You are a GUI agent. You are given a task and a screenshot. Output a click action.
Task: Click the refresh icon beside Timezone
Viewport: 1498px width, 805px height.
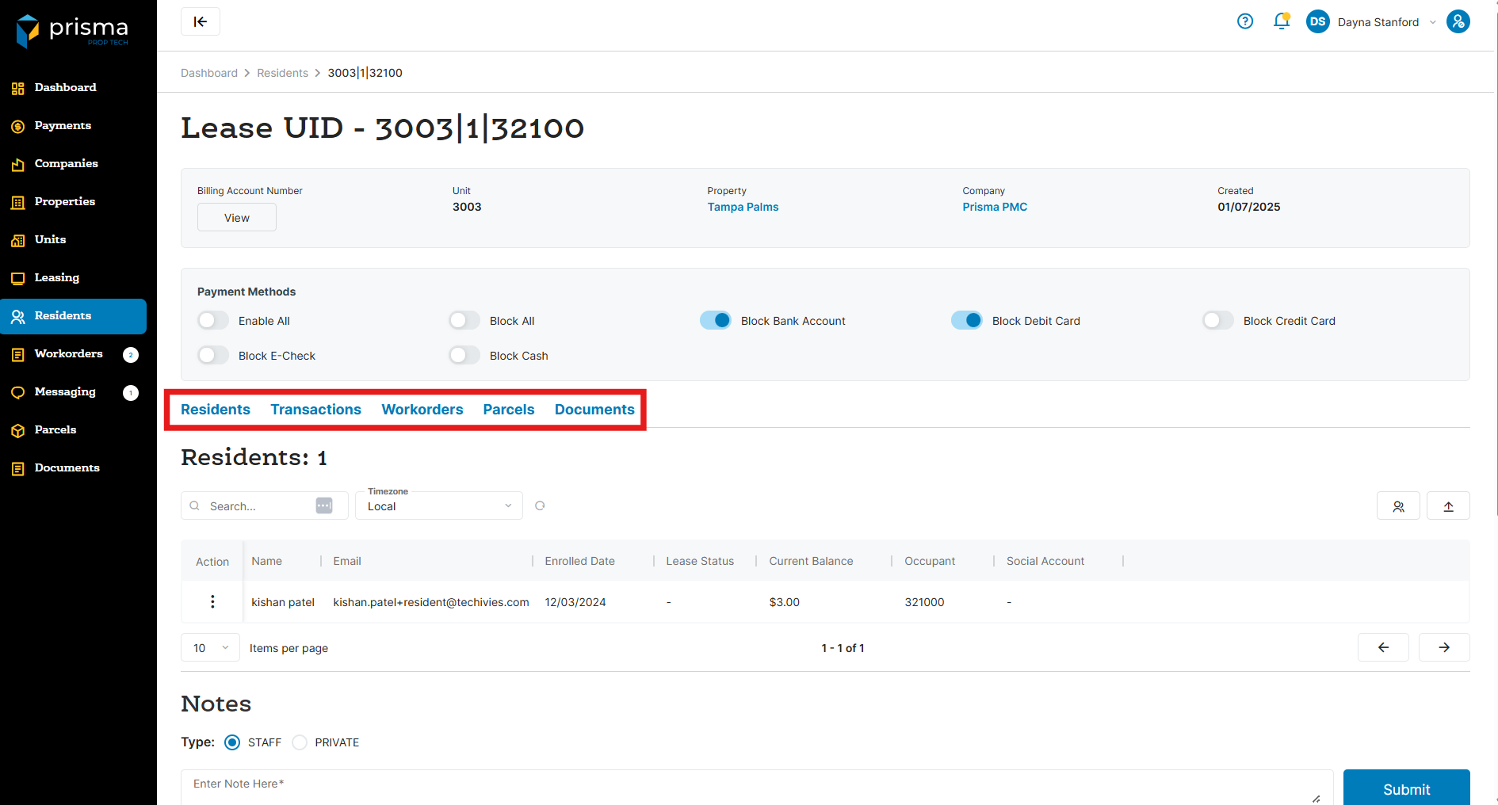click(x=540, y=506)
